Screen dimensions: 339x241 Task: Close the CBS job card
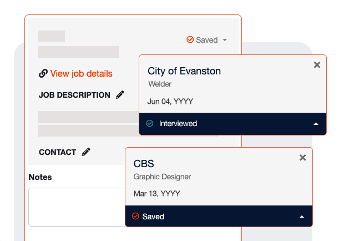click(x=303, y=158)
